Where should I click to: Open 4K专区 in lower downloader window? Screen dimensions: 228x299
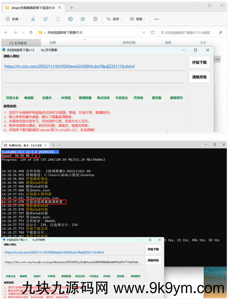(x=51, y=276)
